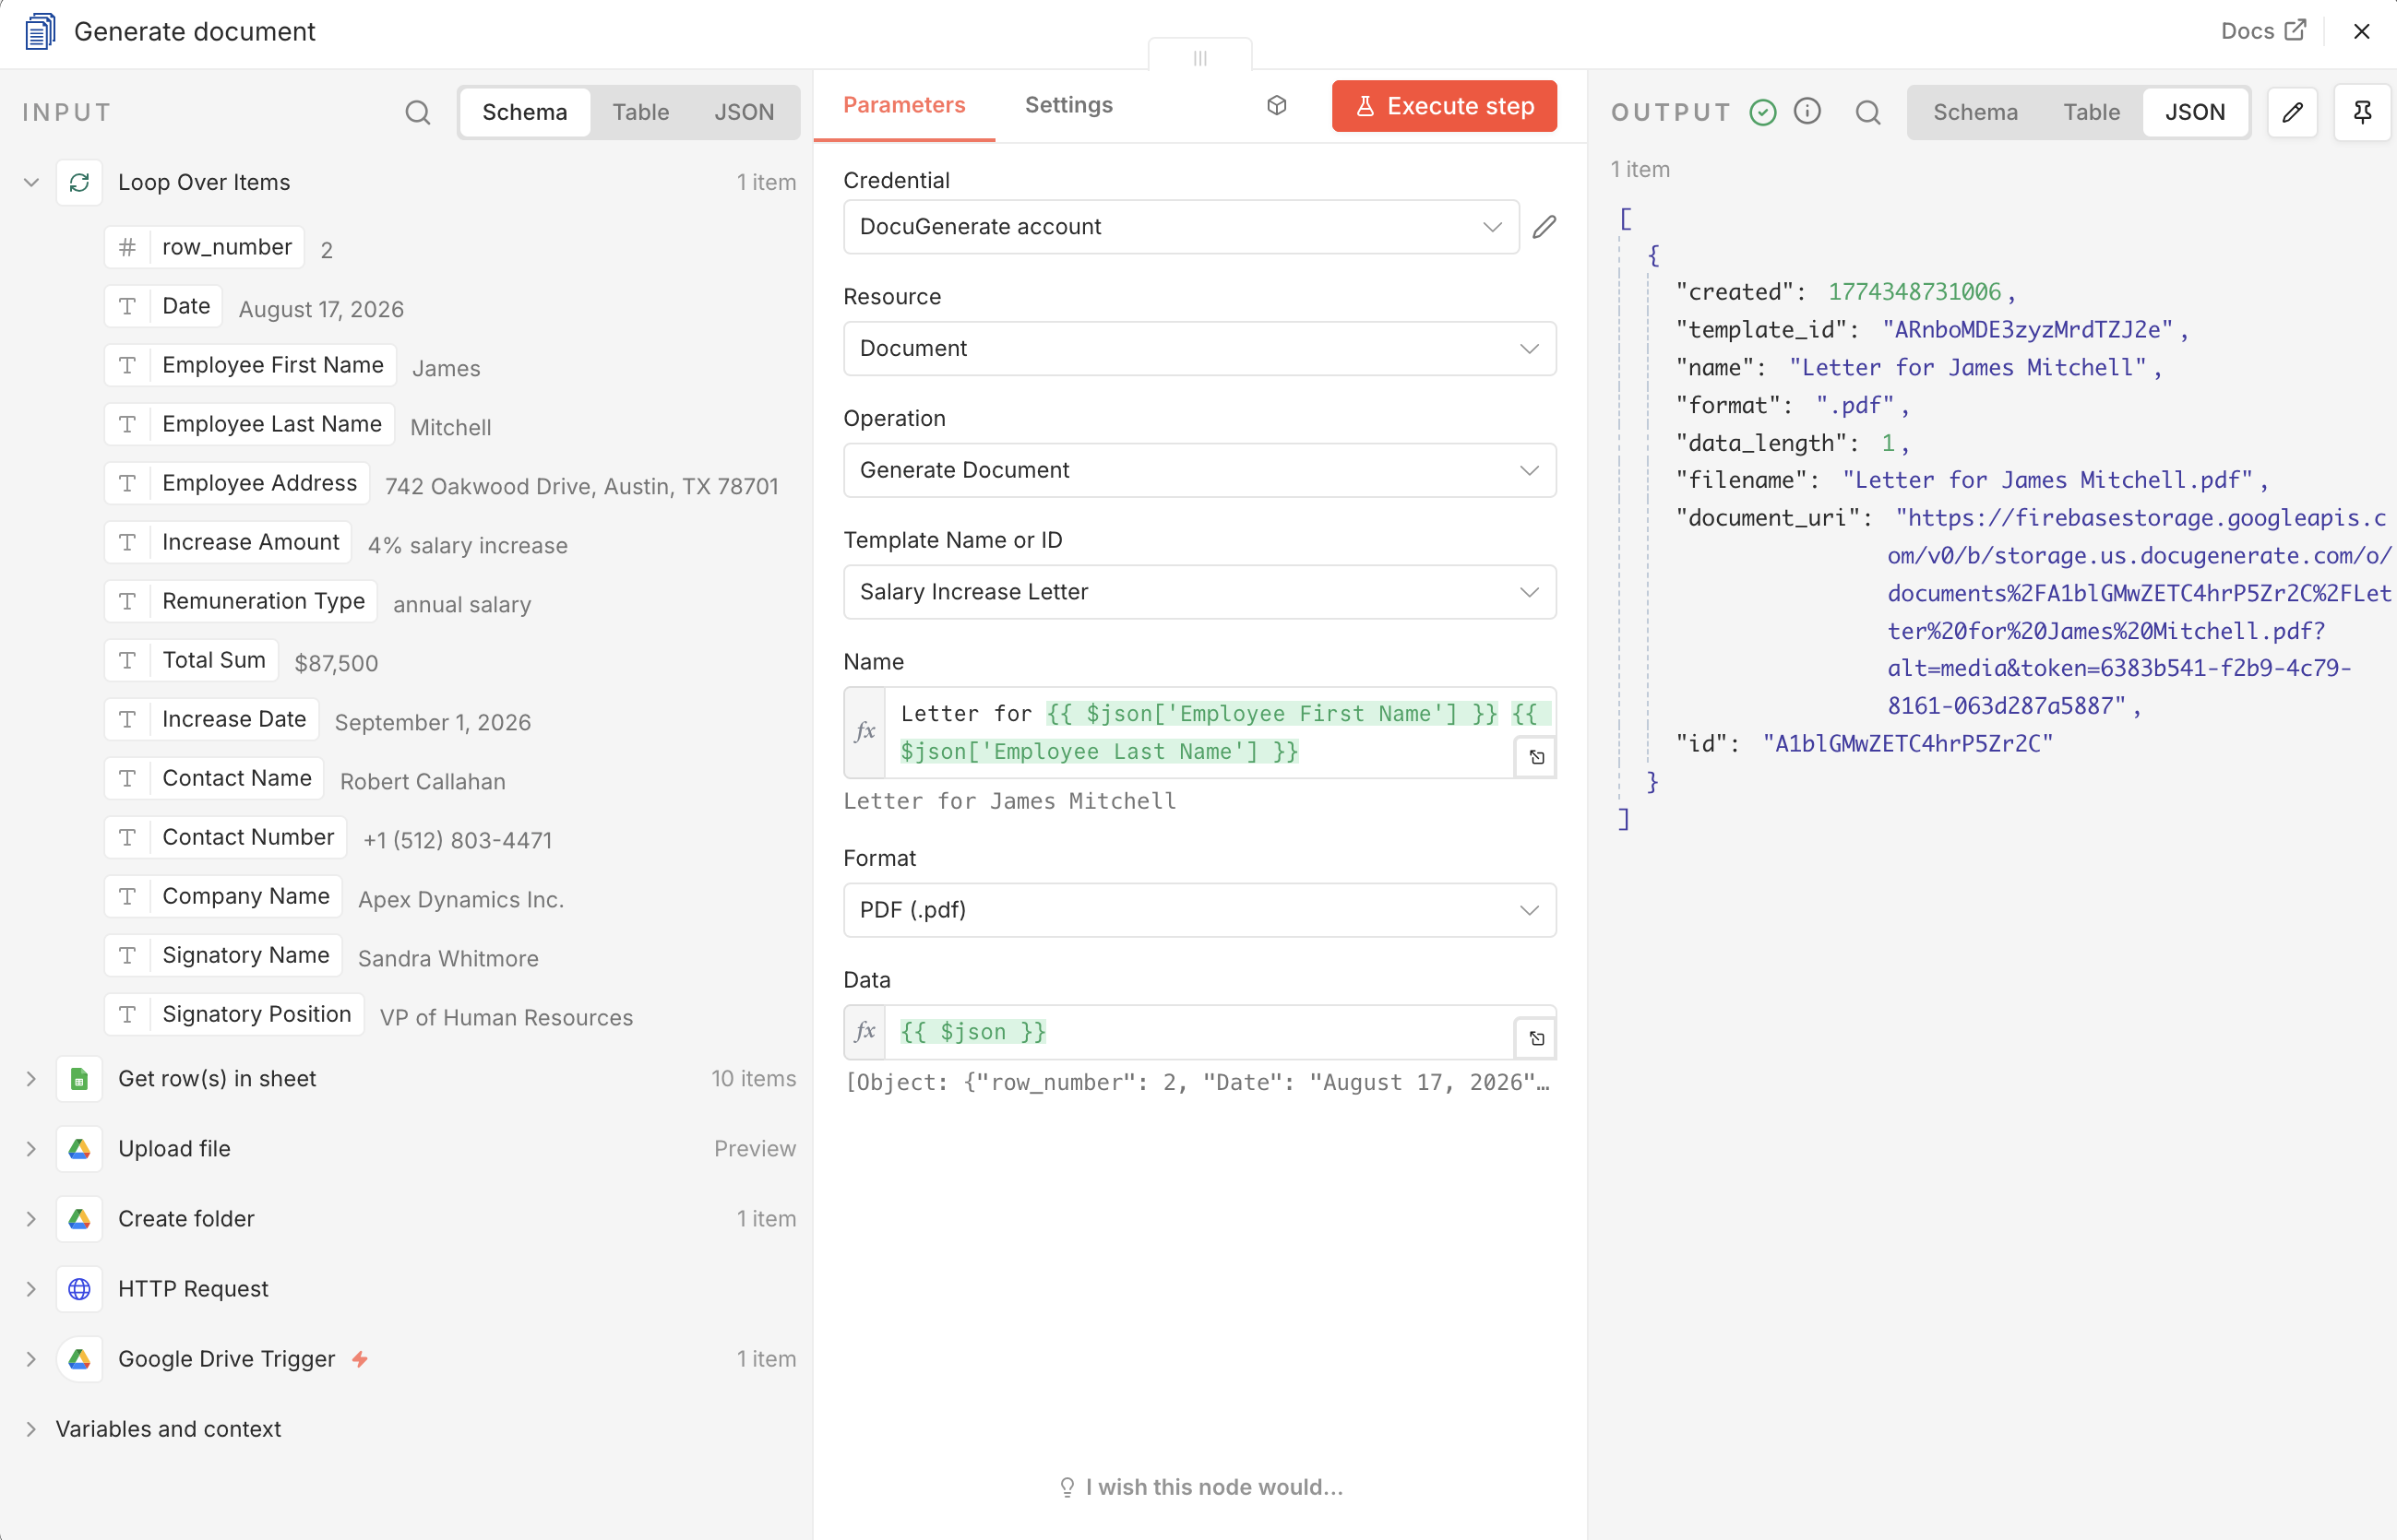Click I wish this node would link
This screenshot has width=2397, height=1540.
[x=1200, y=1487]
